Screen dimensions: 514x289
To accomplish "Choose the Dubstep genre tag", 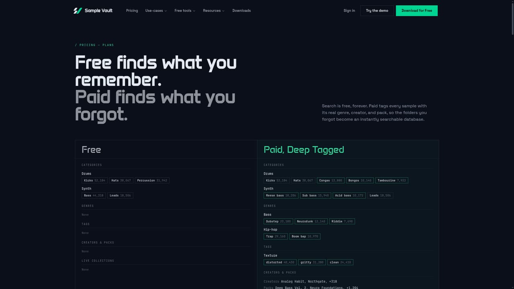I will [x=278, y=221].
